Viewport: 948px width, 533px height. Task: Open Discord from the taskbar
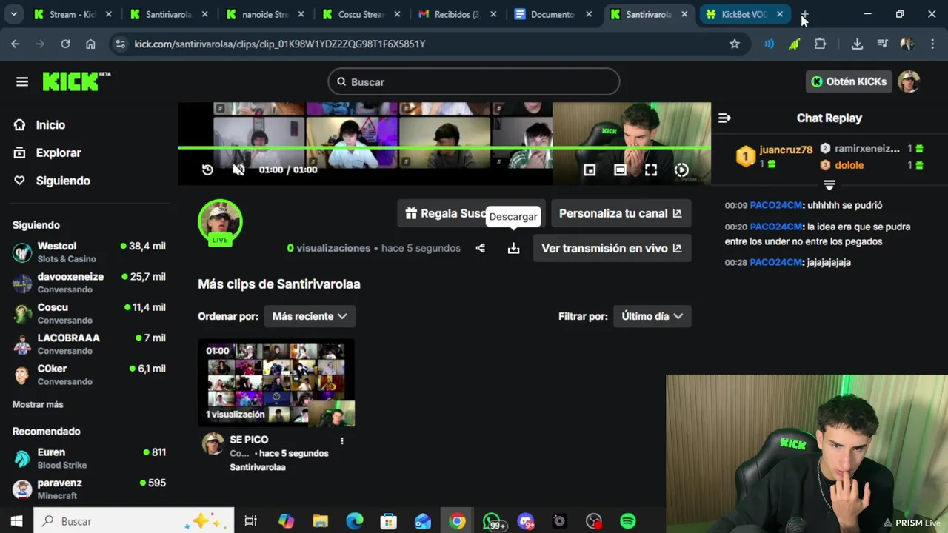pos(526,521)
